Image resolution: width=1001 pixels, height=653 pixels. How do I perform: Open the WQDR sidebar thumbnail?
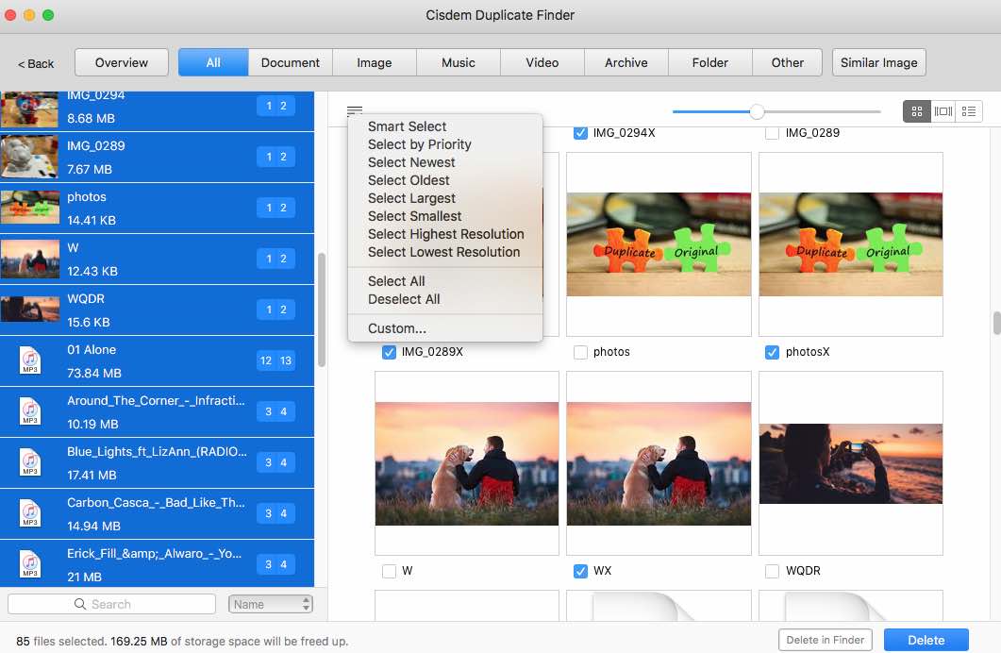pyautogui.click(x=29, y=310)
